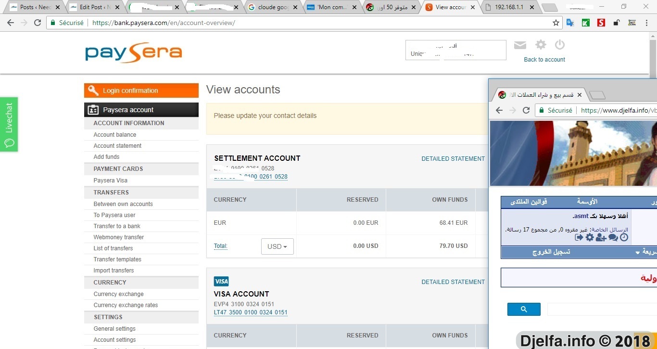This screenshot has height=349, width=657.
Task: Click Google Translate extension icon
Action: click(570, 23)
